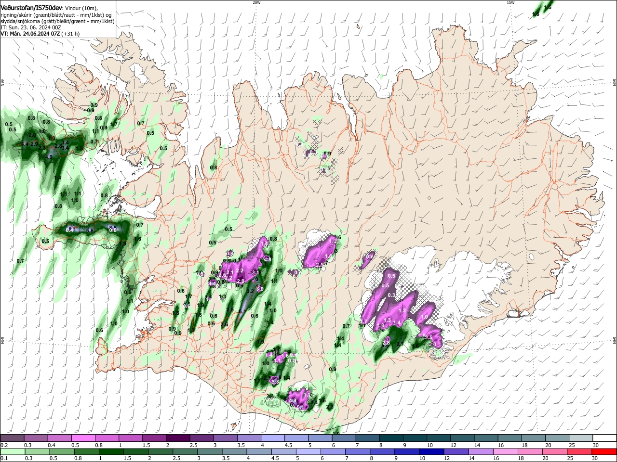Click the violet 12 swatch in lower legend row
The height and width of the screenshot is (462, 617).
[x=456, y=451]
